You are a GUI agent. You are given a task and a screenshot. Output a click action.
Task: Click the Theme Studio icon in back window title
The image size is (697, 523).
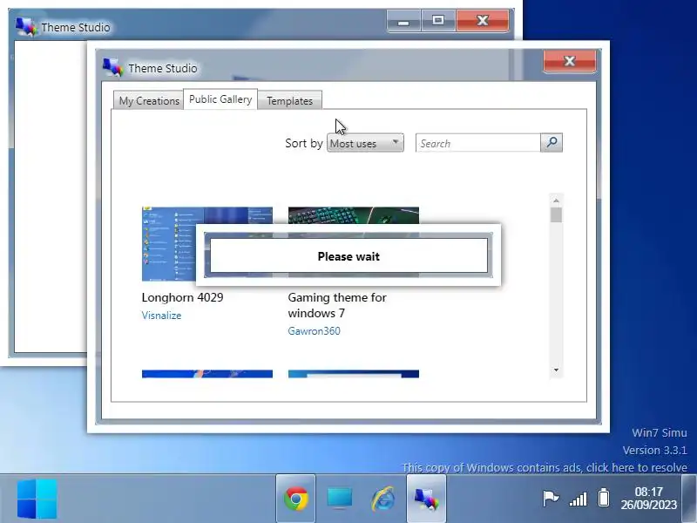pyautogui.click(x=27, y=27)
